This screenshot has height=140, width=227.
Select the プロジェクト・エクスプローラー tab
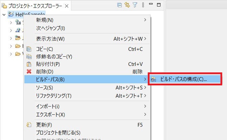[33, 6]
